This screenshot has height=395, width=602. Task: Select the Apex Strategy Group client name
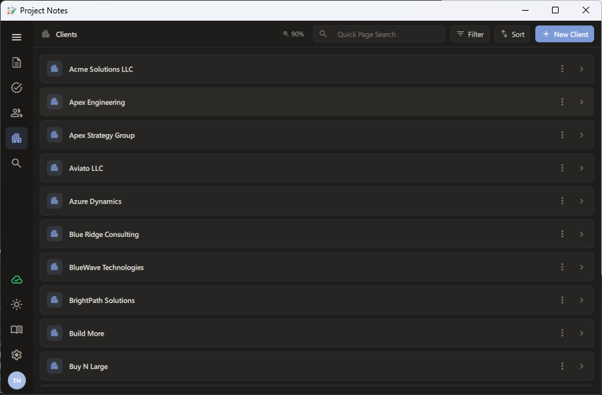pyautogui.click(x=101, y=135)
